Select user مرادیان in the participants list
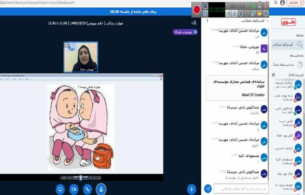 [287, 148]
